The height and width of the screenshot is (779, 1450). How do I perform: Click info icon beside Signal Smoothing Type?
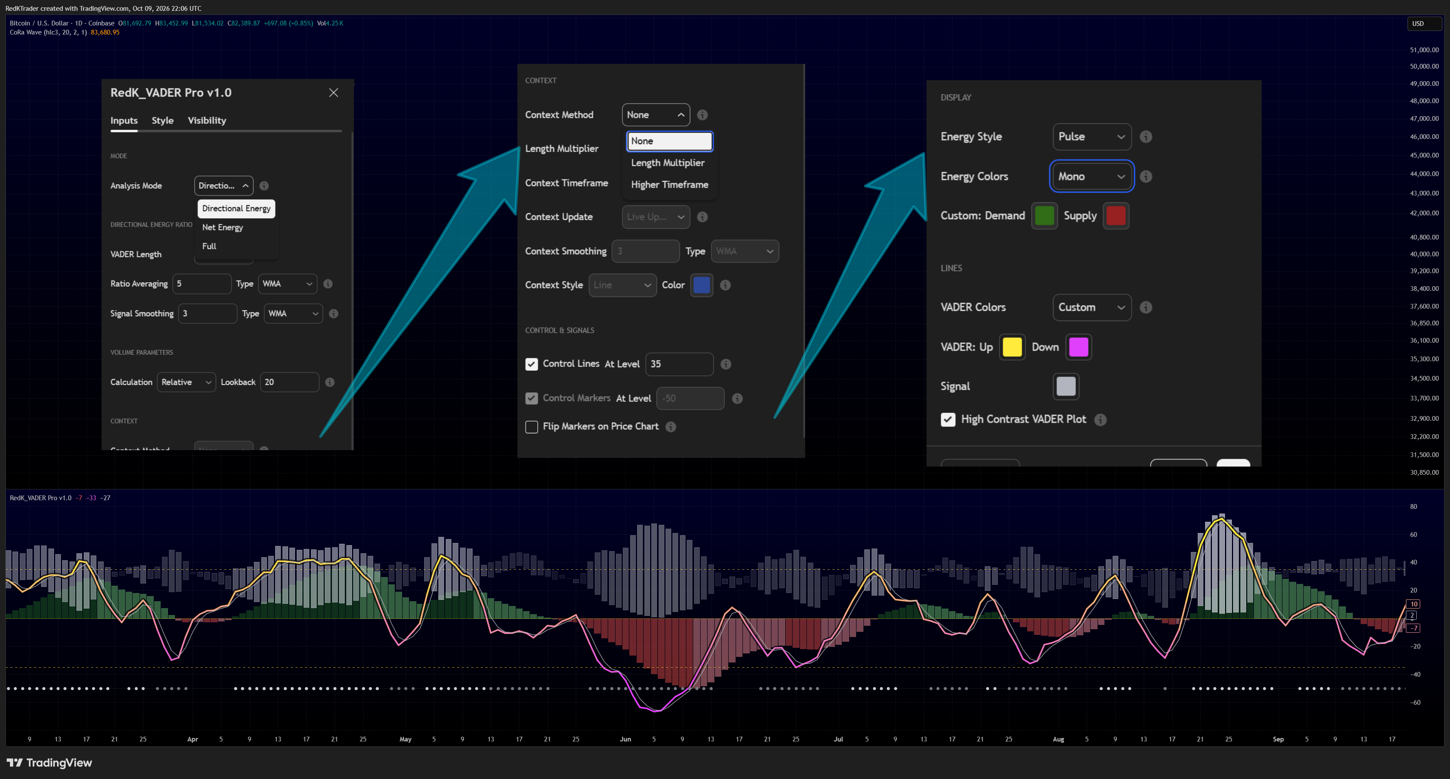[x=334, y=314]
